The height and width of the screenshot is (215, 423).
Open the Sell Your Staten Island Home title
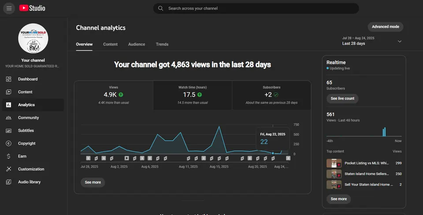368,185
